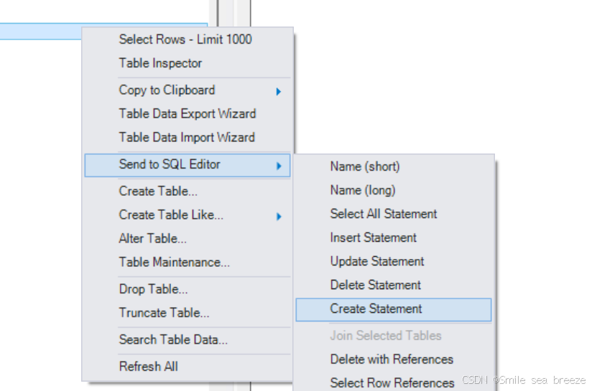Choose Delete with References
This screenshot has width=597, height=391.
[392, 359]
